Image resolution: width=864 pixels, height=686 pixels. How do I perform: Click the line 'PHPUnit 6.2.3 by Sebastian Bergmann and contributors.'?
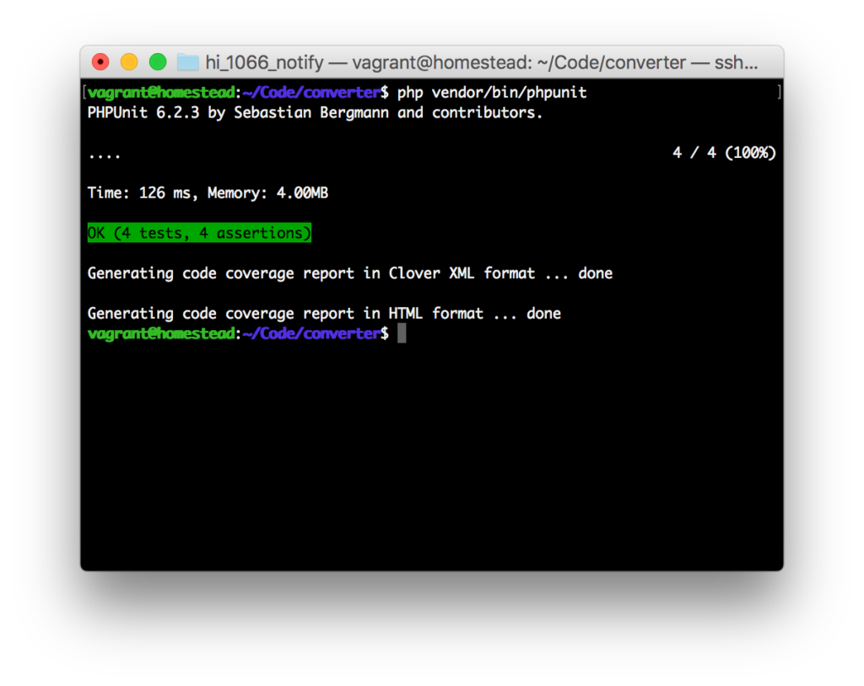(315, 113)
